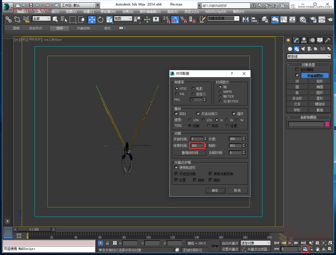
Task: Open the 工作区 workspace dropdown
Action: [x=78, y=6]
